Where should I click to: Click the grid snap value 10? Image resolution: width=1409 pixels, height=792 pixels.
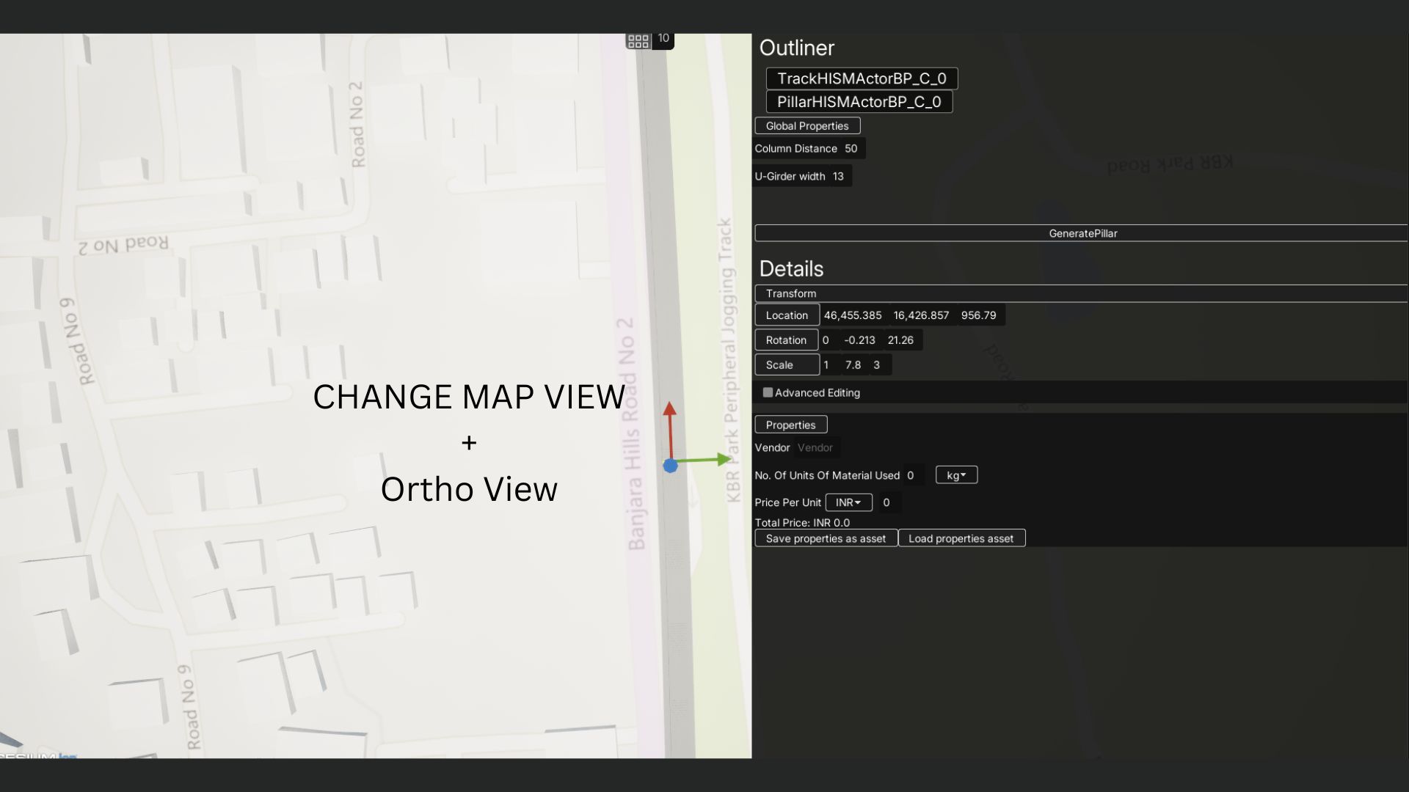663,39
